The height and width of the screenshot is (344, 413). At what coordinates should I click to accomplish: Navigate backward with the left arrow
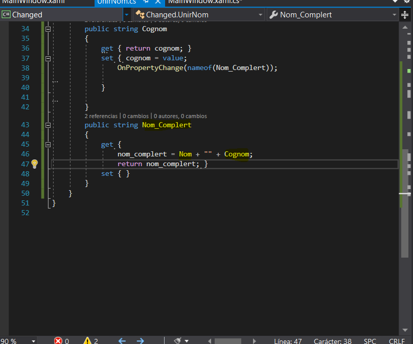122,340
